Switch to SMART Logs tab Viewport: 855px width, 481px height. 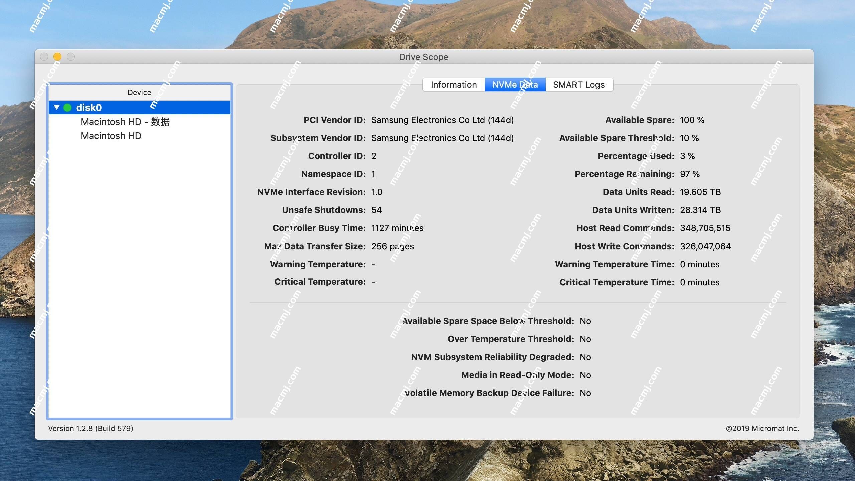(x=578, y=84)
